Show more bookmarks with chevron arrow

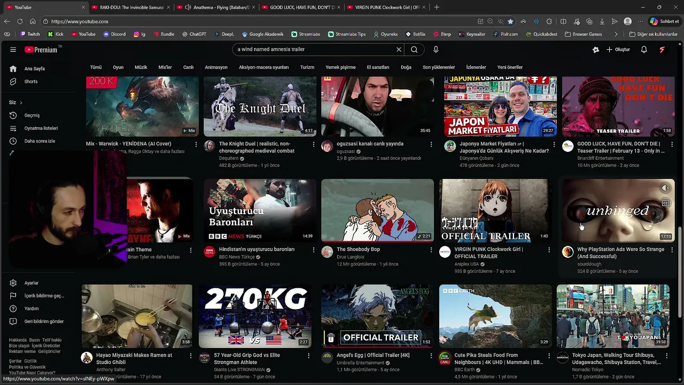pyautogui.click(x=616, y=34)
